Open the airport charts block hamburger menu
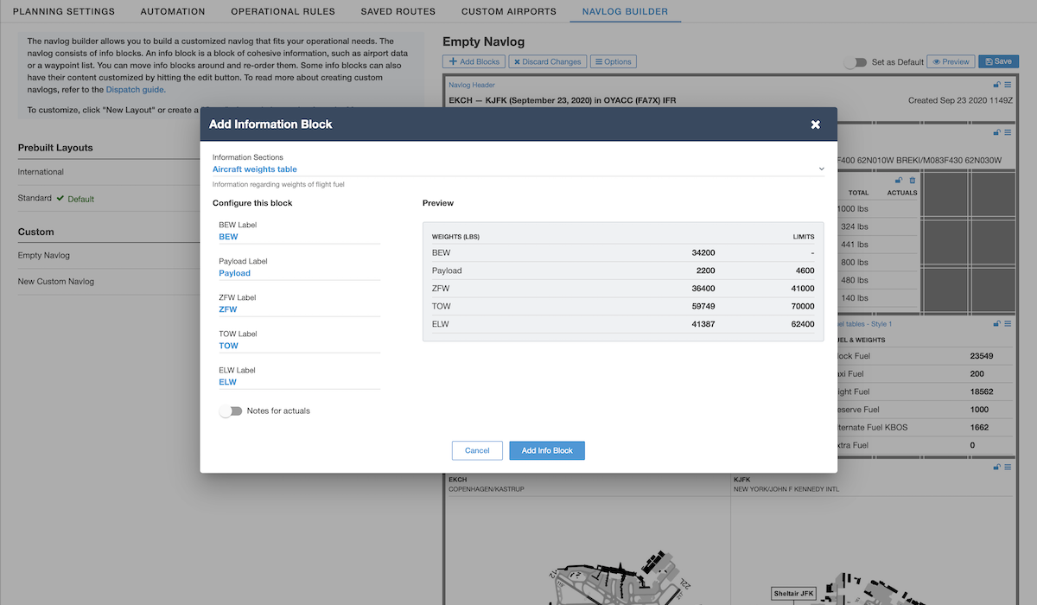The width and height of the screenshot is (1037, 605). 1008,468
